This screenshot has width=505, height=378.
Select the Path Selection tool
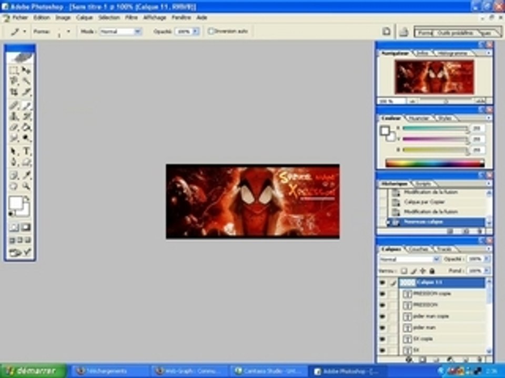click(x=14, y=151)
